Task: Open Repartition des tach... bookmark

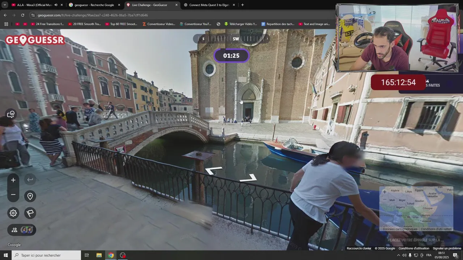Action: coord(278,24)
